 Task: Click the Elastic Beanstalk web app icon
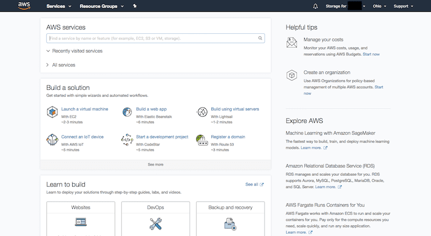click(x=127, y=112)
